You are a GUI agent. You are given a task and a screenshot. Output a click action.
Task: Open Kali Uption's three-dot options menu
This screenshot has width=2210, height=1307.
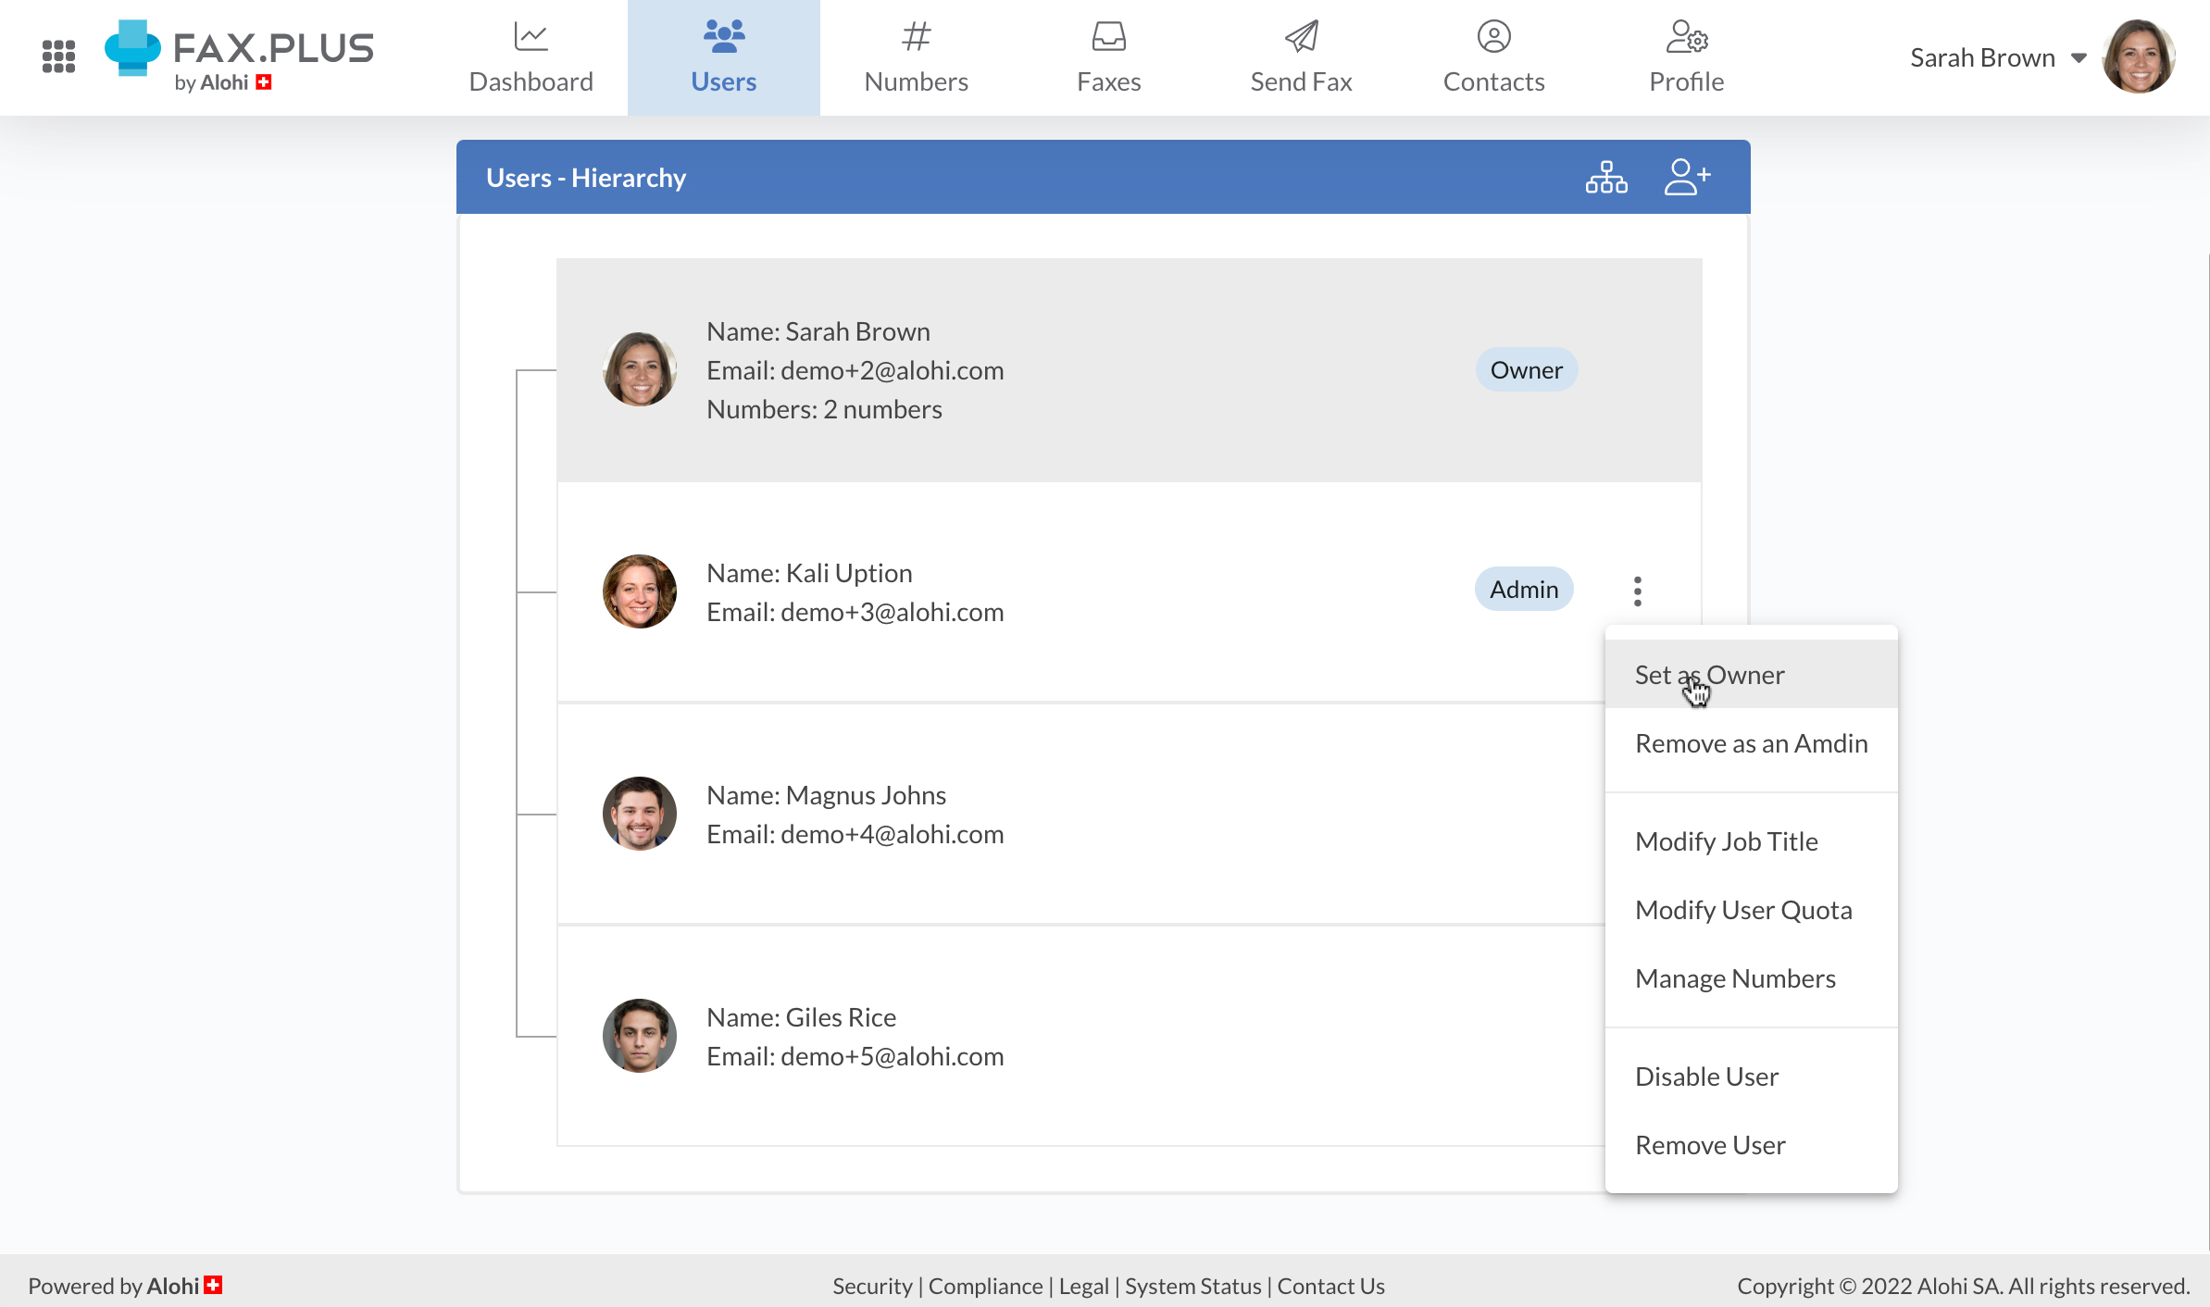[x=1637, y=591]
